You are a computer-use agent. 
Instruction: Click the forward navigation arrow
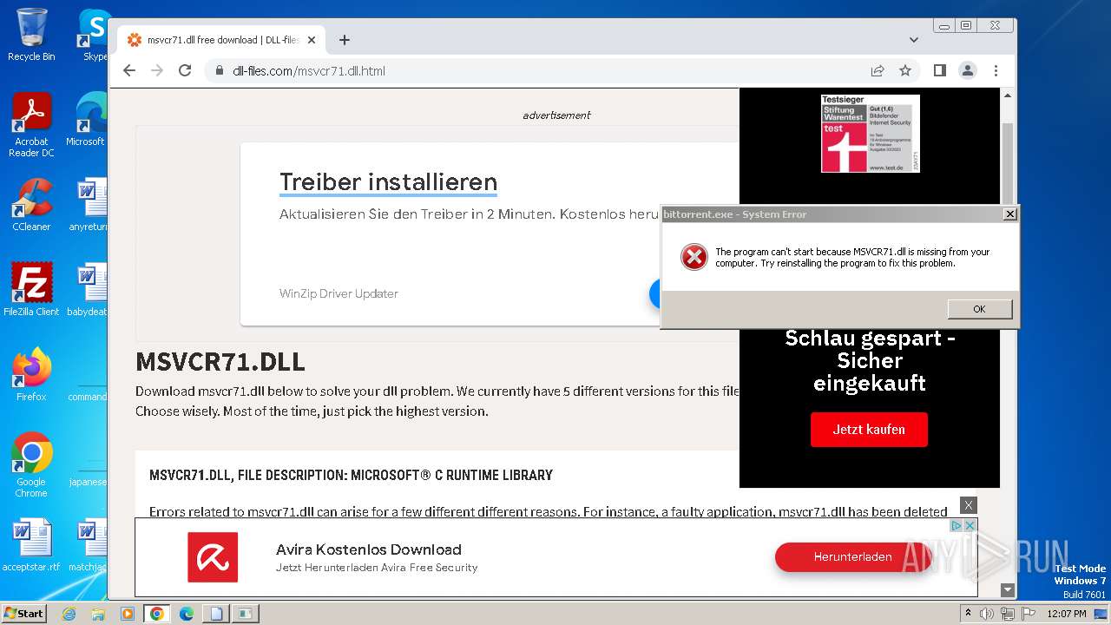(157, 70)
